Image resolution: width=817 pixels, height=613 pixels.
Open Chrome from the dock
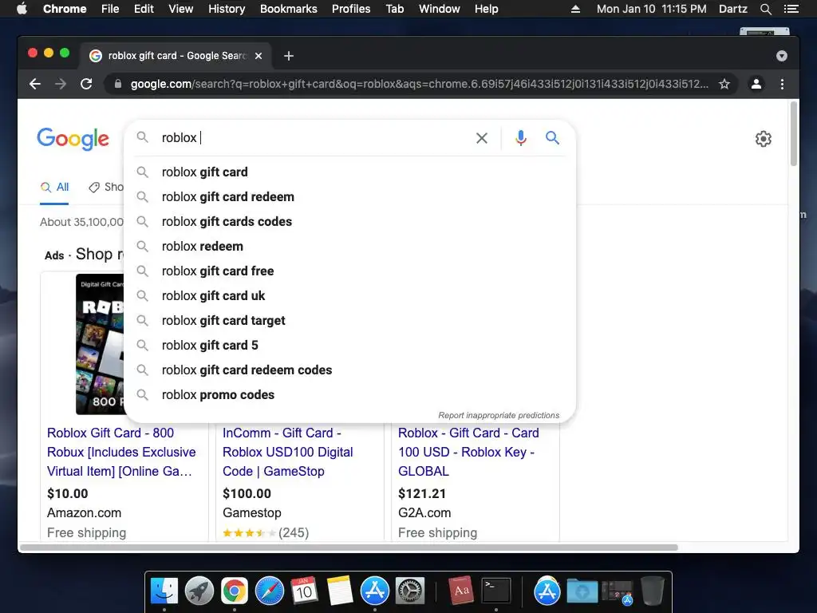coord(235,591)
